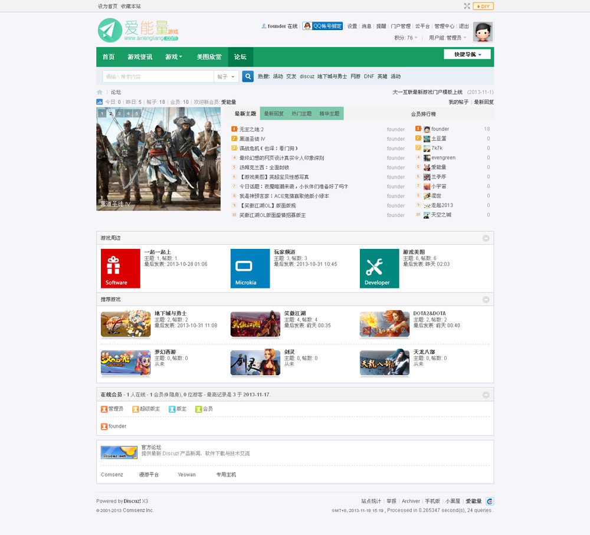Viewport: 590px width, 535px height.
Task: Collapse the 推荐游戏 section
Action: point(486,300)
